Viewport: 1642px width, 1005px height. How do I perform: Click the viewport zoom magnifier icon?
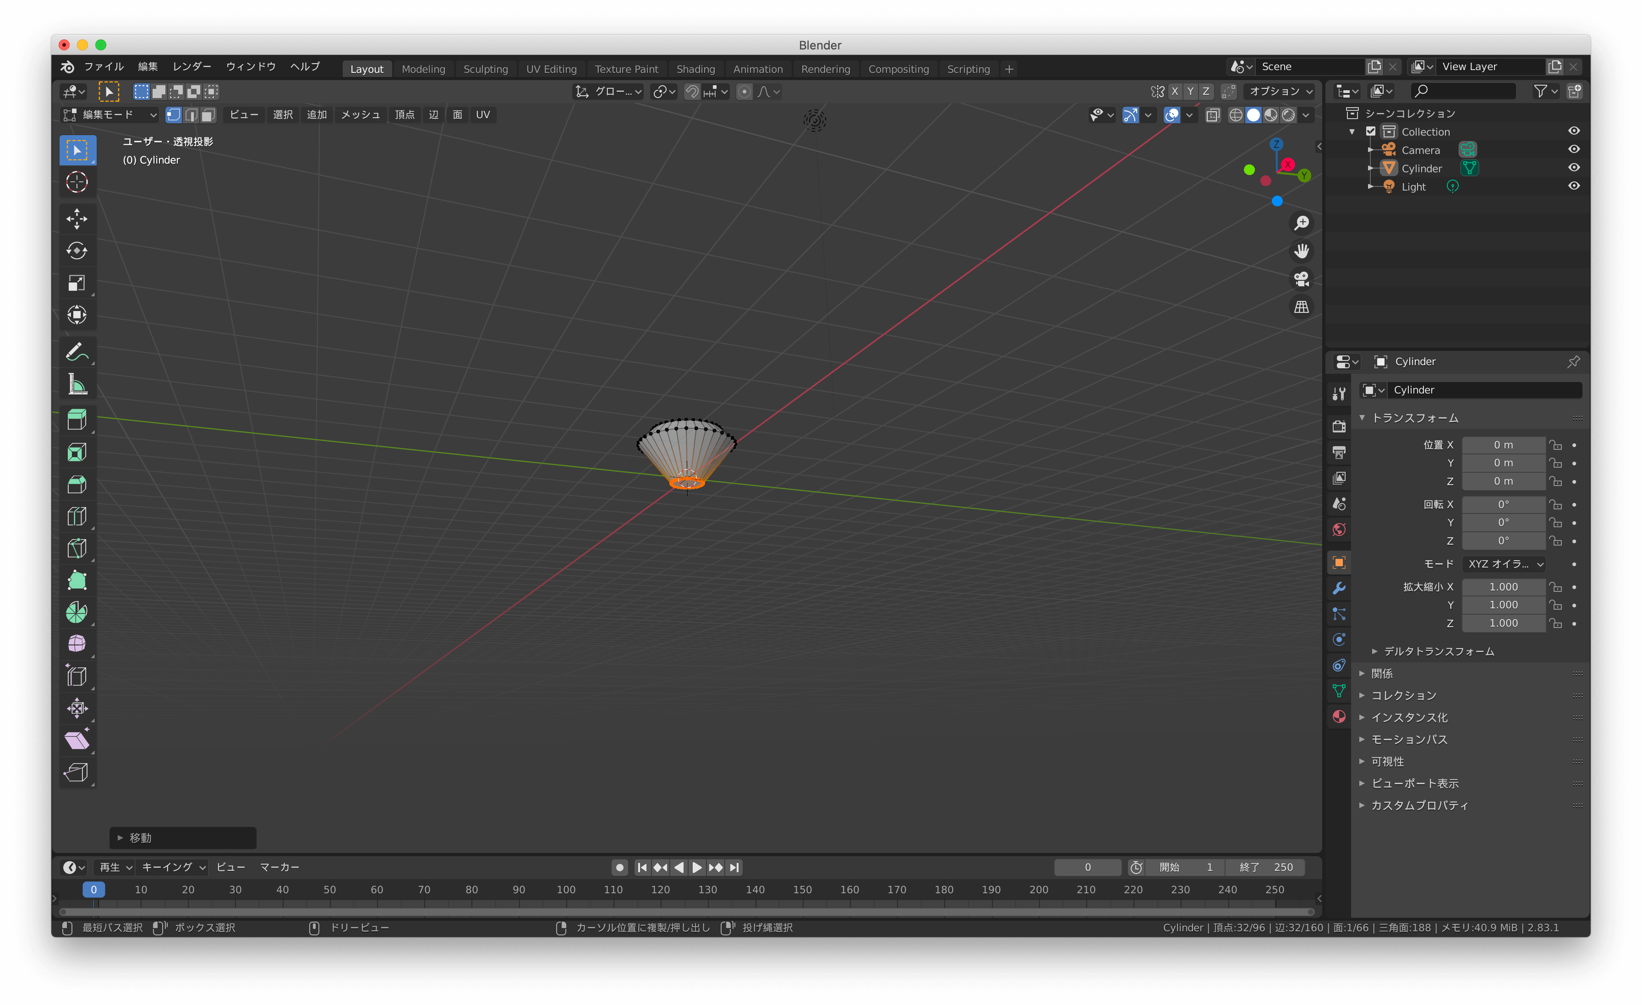tap(1302, 223)
